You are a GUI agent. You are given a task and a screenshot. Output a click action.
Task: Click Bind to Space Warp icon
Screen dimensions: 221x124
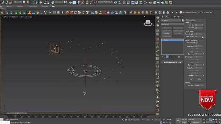click(x=11, y=2)
